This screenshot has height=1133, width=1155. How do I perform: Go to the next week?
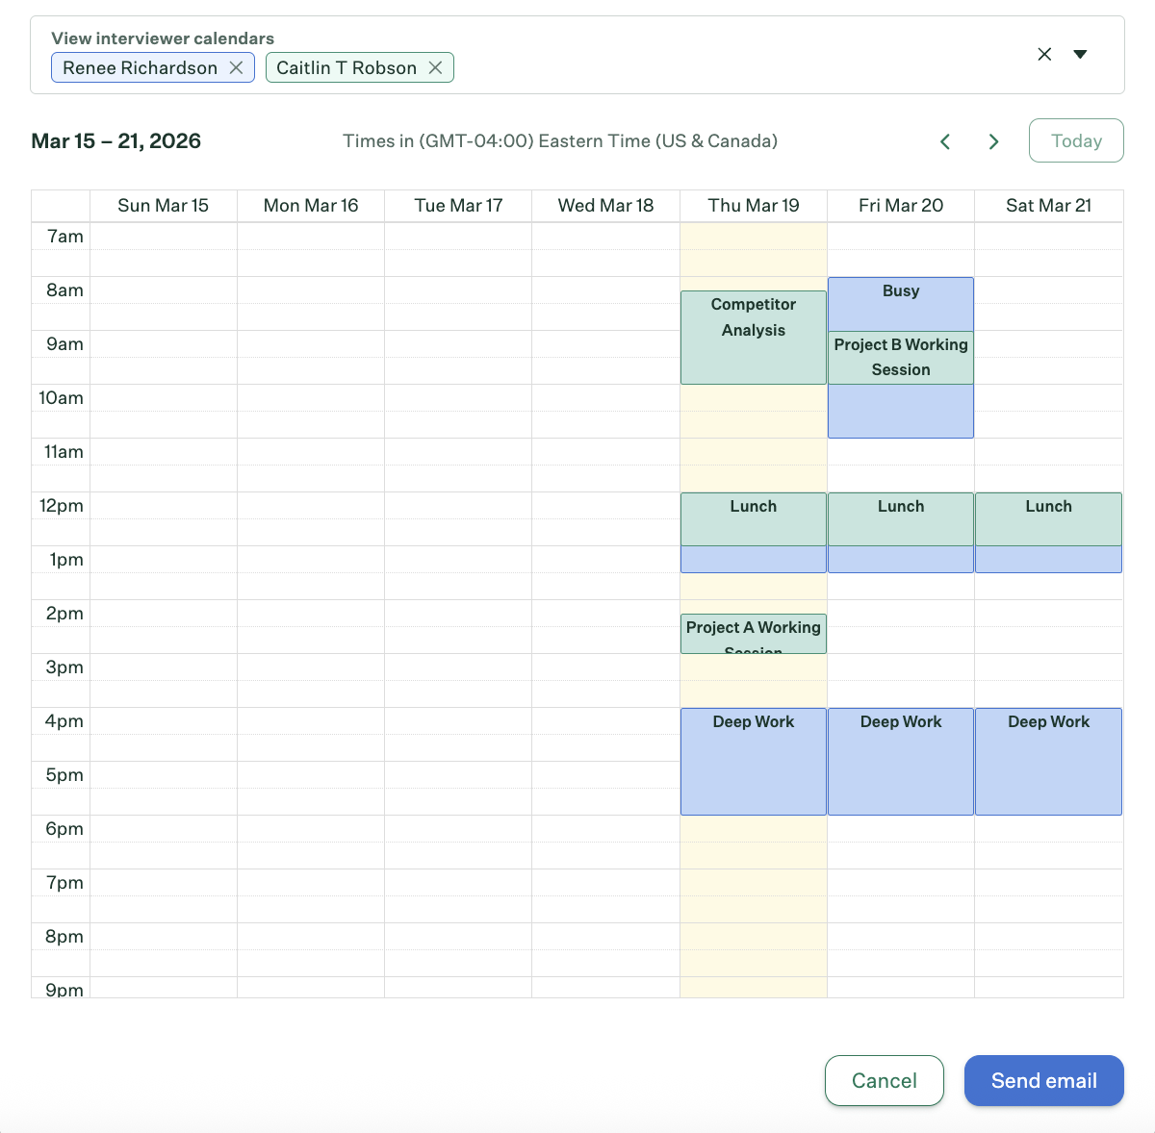tap(993, 141)
